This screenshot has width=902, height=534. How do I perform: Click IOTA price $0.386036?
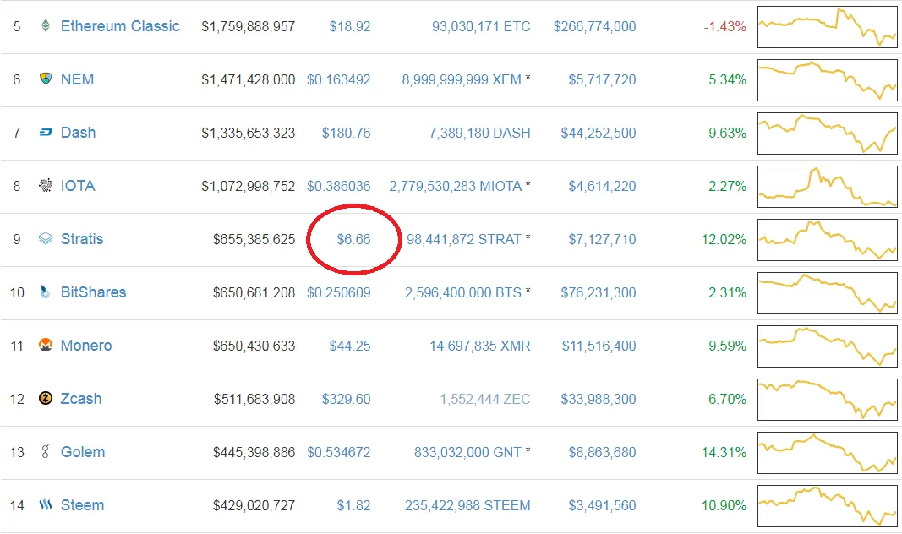tap(339, 186)
